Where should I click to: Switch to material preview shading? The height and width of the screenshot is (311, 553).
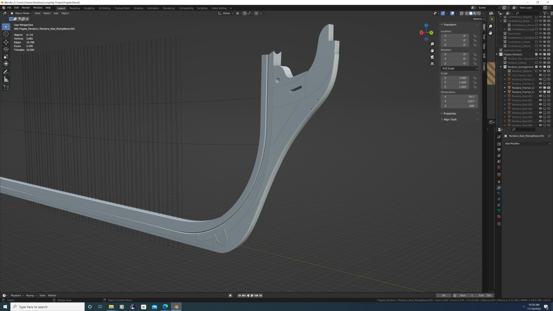475,13
